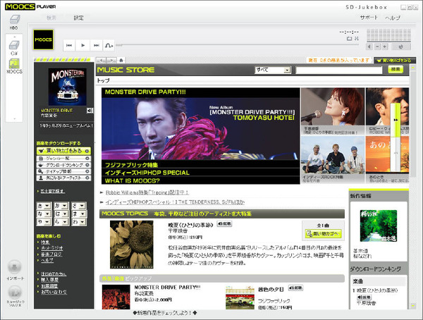Mute audio with the speaker button
This screenshot has width=423, height=320.
369,47
